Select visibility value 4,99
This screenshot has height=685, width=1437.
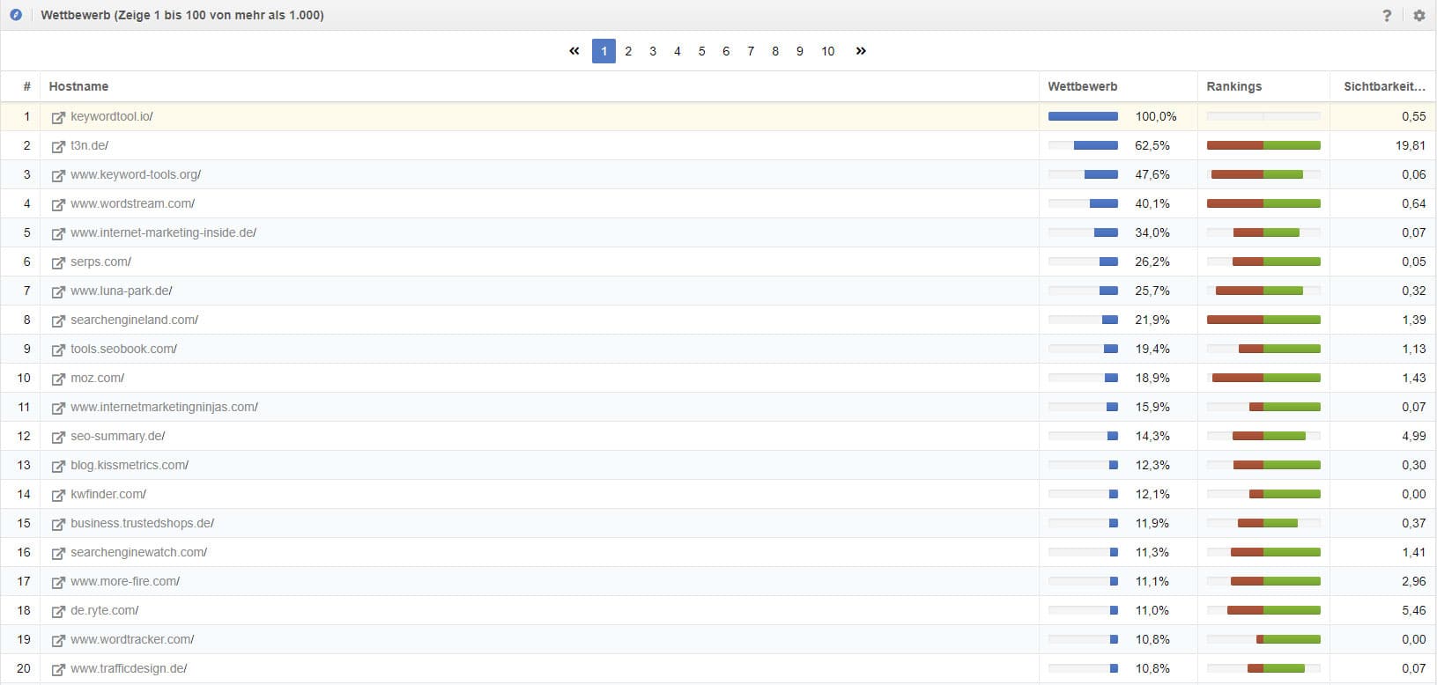click(x=1413, y=436)
